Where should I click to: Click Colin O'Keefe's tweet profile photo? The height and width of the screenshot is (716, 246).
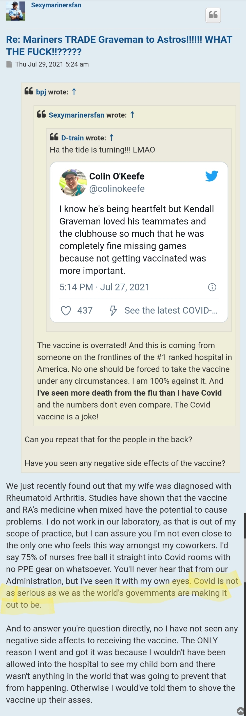point(73,182)
